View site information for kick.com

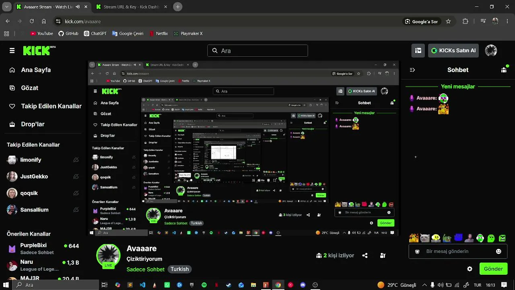tap(58, 21)
